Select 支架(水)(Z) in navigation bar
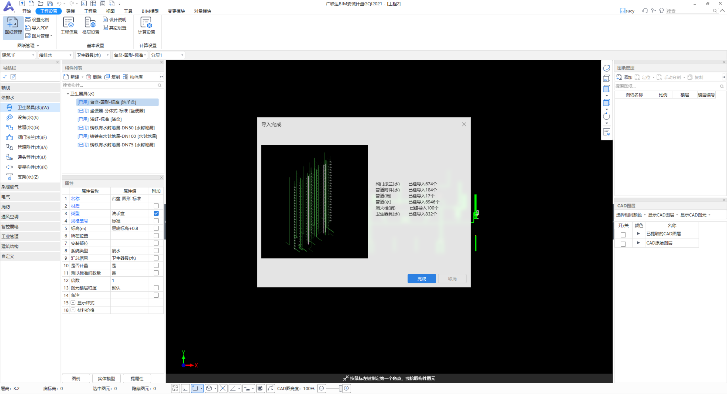This screenshot has width=727, height=394. pos(30,177)
